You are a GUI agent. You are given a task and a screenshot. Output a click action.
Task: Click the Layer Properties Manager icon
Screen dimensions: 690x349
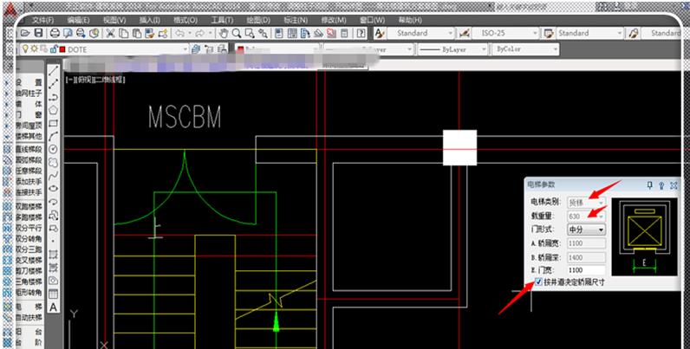click(196, 49)
